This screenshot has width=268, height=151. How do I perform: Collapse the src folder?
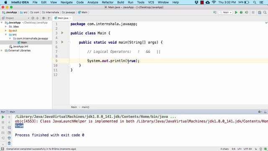click(x=6, y=34)
